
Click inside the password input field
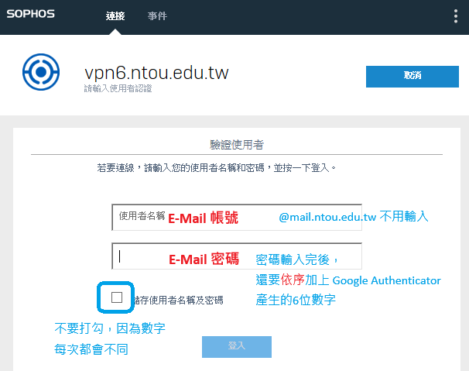pos(236,256)
